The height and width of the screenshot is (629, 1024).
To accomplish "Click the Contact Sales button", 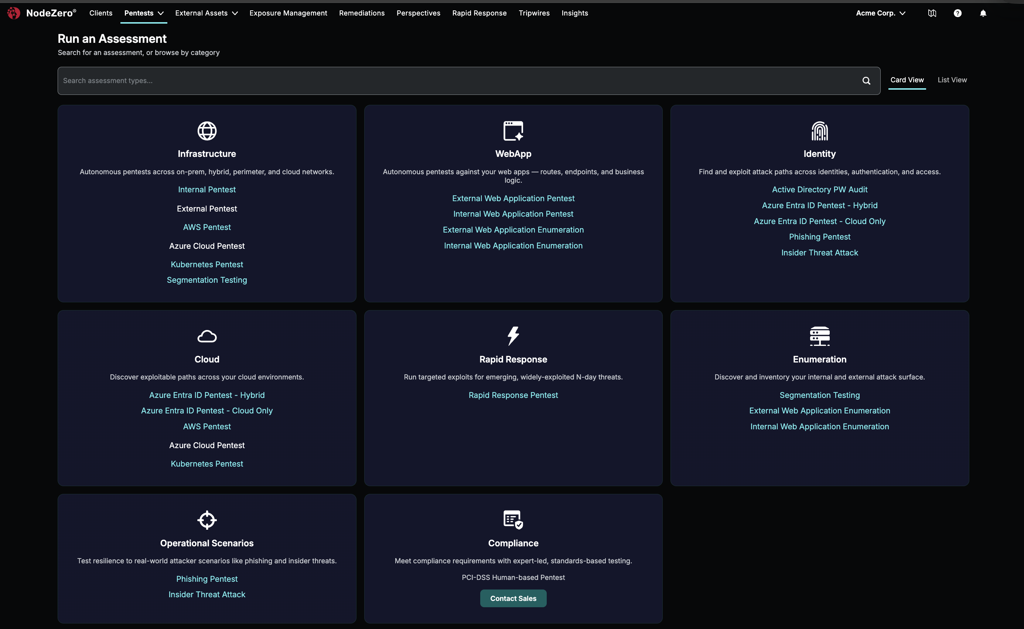I will (x=513, y=598).
